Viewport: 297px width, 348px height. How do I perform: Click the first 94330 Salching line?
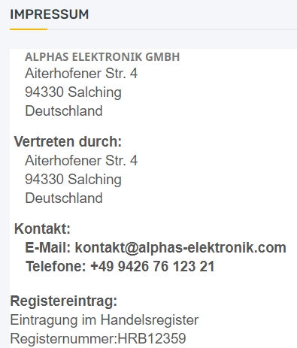(x=73, y=92)
